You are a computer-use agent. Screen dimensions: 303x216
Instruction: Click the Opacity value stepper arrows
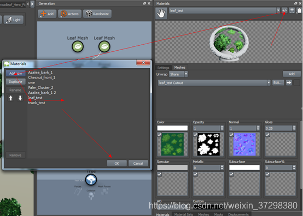coord(222,128)
